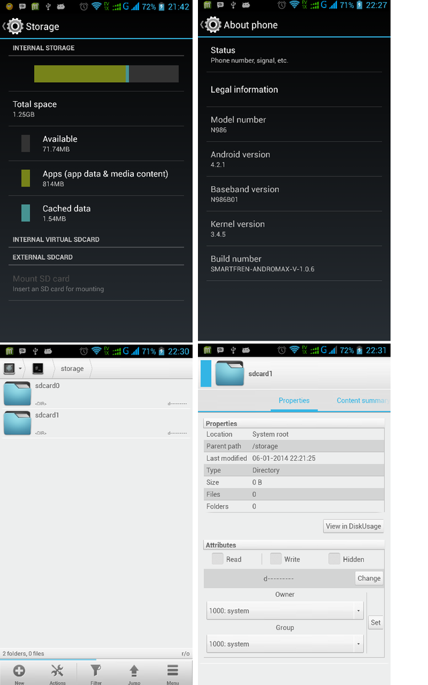Viewport: 428px width, 685px height.
Task: Tap the terminal icon in path bar
Action: (38, 369)
